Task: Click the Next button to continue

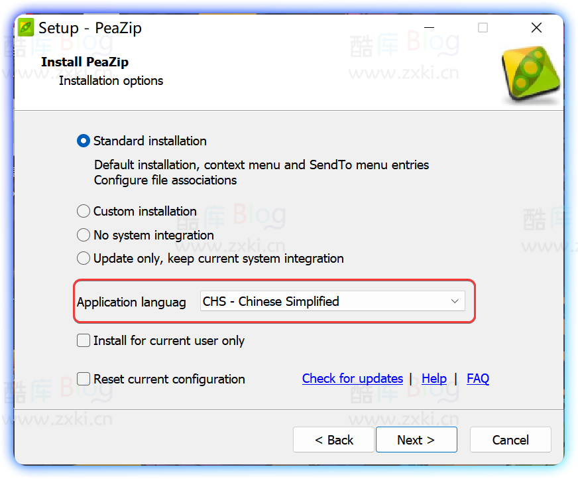Action: (416, 439)
